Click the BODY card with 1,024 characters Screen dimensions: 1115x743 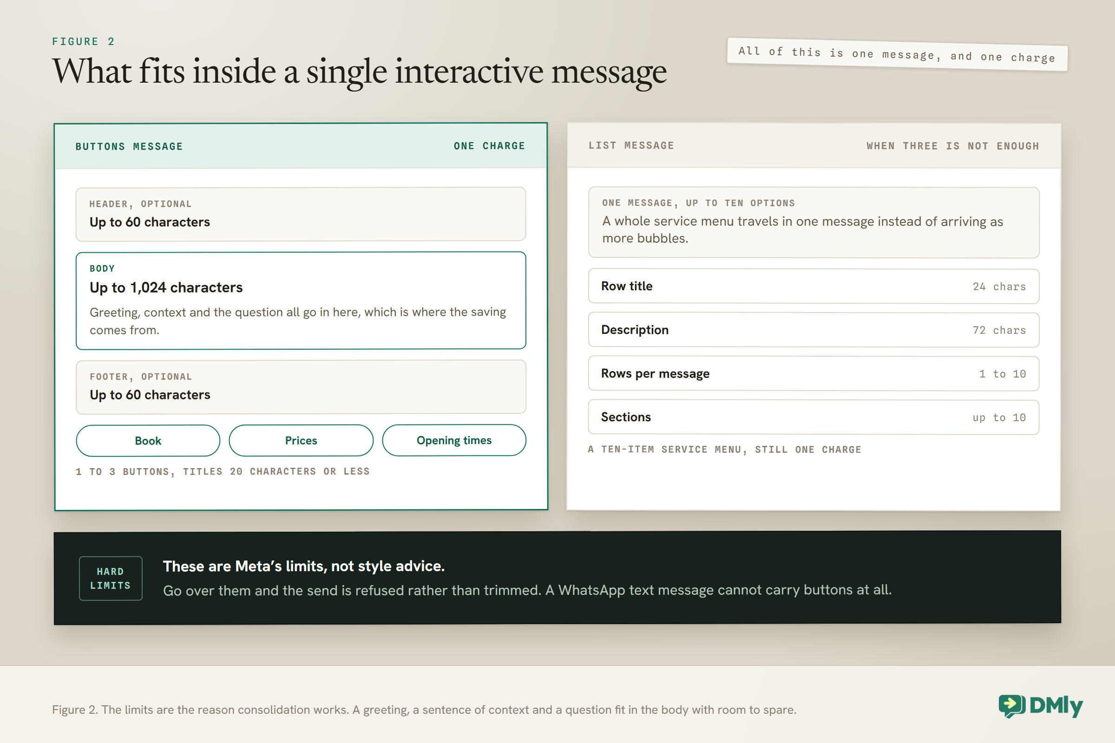pos(301,300)
